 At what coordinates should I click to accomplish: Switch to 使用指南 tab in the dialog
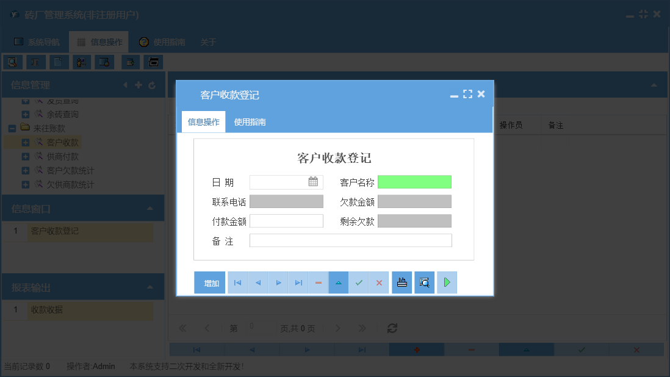point(249,121)
